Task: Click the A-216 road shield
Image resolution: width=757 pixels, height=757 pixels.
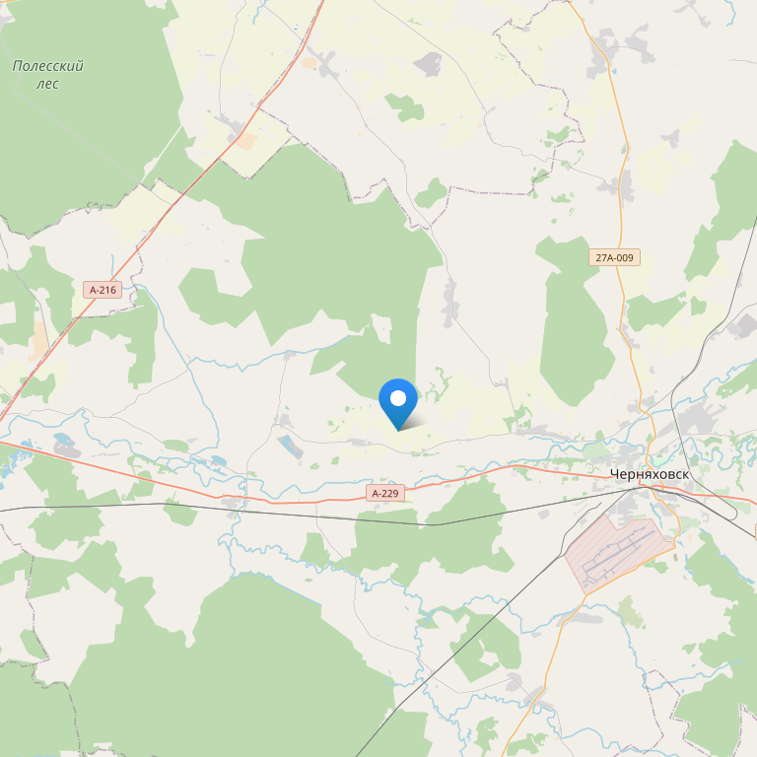Action: [103, 290]
